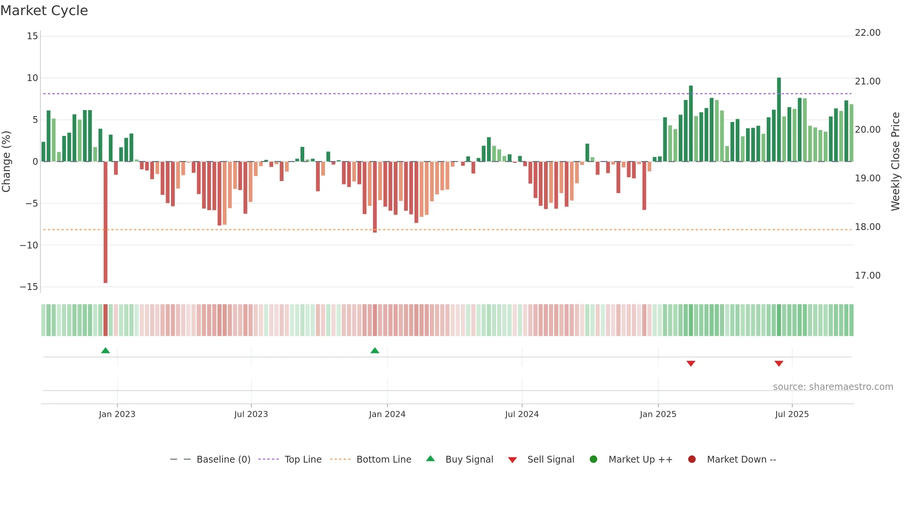The height and width of the screenshot is (509, 906).
Task: Click the red bar crossing the bottom line near Jan 2024
Action: 375,197
